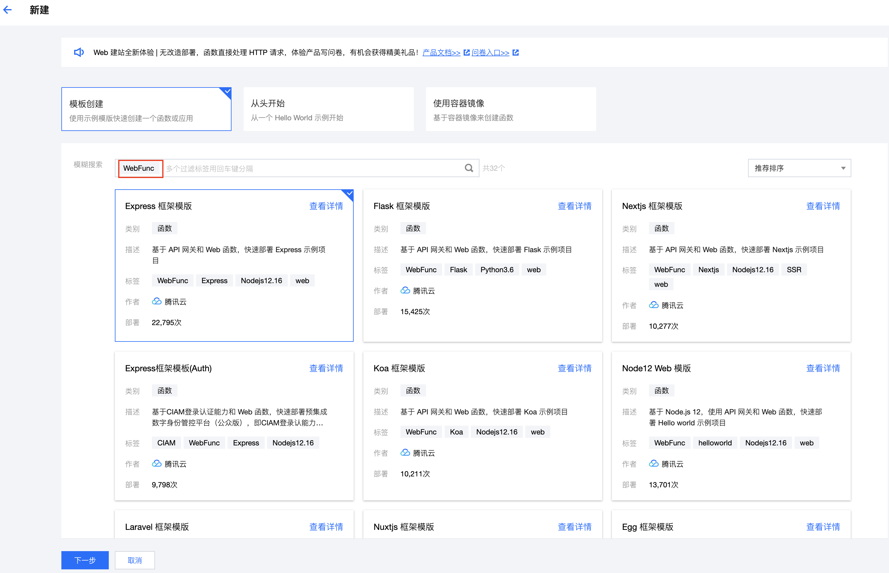
Task: Select the Koa 框架模版 card title
Action: pyautogui.click(x=399, y=368)
